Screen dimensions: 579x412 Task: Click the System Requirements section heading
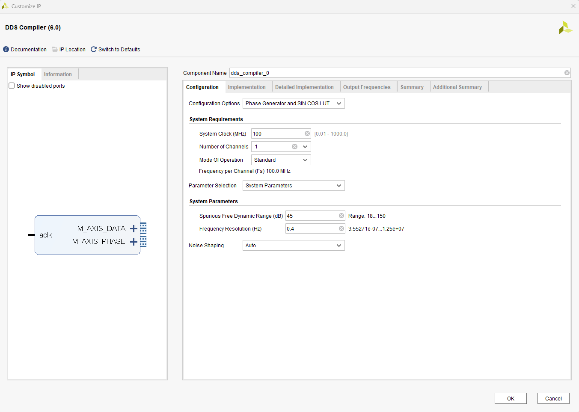point(216,119)
